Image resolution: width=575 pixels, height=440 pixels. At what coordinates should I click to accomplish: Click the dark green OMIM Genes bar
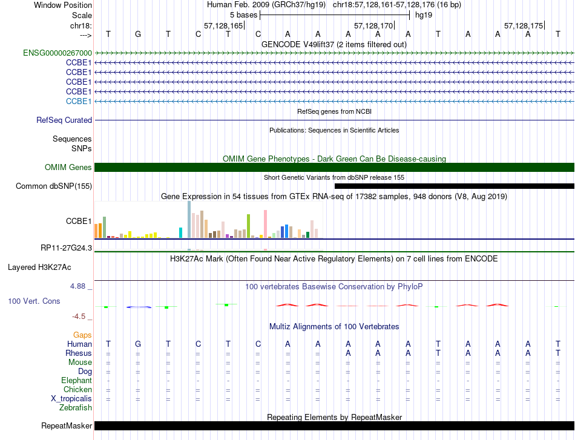pyautogui.click(x=334, y=167)
